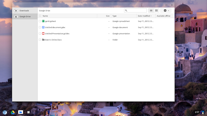Screen dimensions: 207x116
Task: Tick the Untitled document.gdoc checkbox
Action: tap(40, 27)
